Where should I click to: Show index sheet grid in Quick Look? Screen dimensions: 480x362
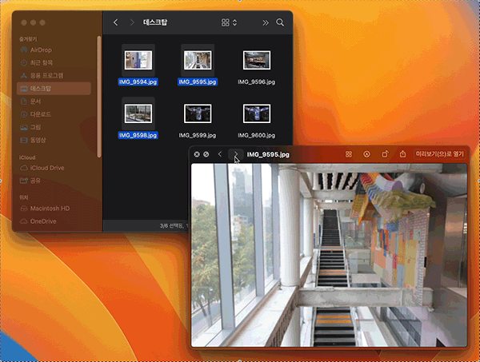coord(349,154)
